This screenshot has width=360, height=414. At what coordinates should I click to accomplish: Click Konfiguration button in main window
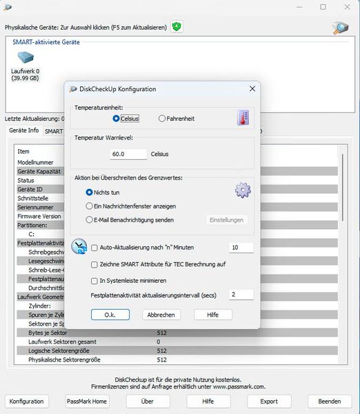27,402
